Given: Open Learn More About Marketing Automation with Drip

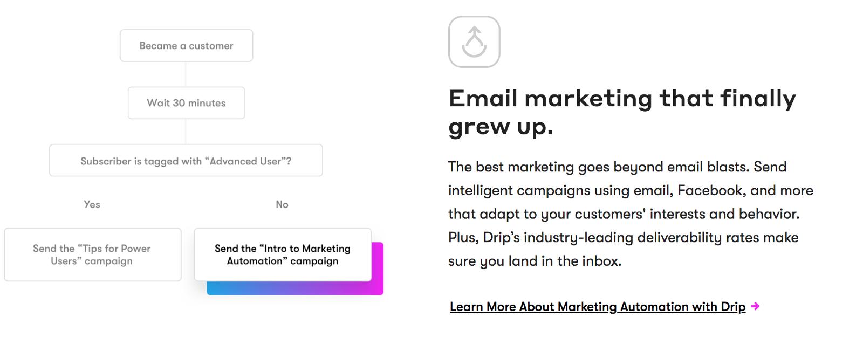Looking at the screenshot, I should (598, 307).
